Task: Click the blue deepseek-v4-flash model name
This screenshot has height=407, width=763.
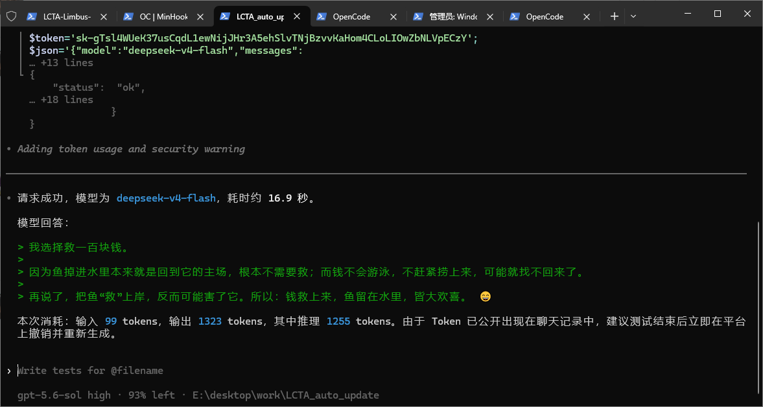Action: (166, 198)
